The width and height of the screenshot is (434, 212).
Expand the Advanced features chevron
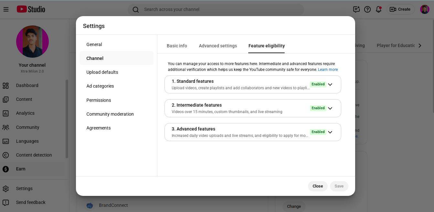pos(330,132)
